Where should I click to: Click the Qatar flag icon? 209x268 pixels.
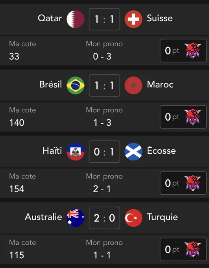[76, 19]
